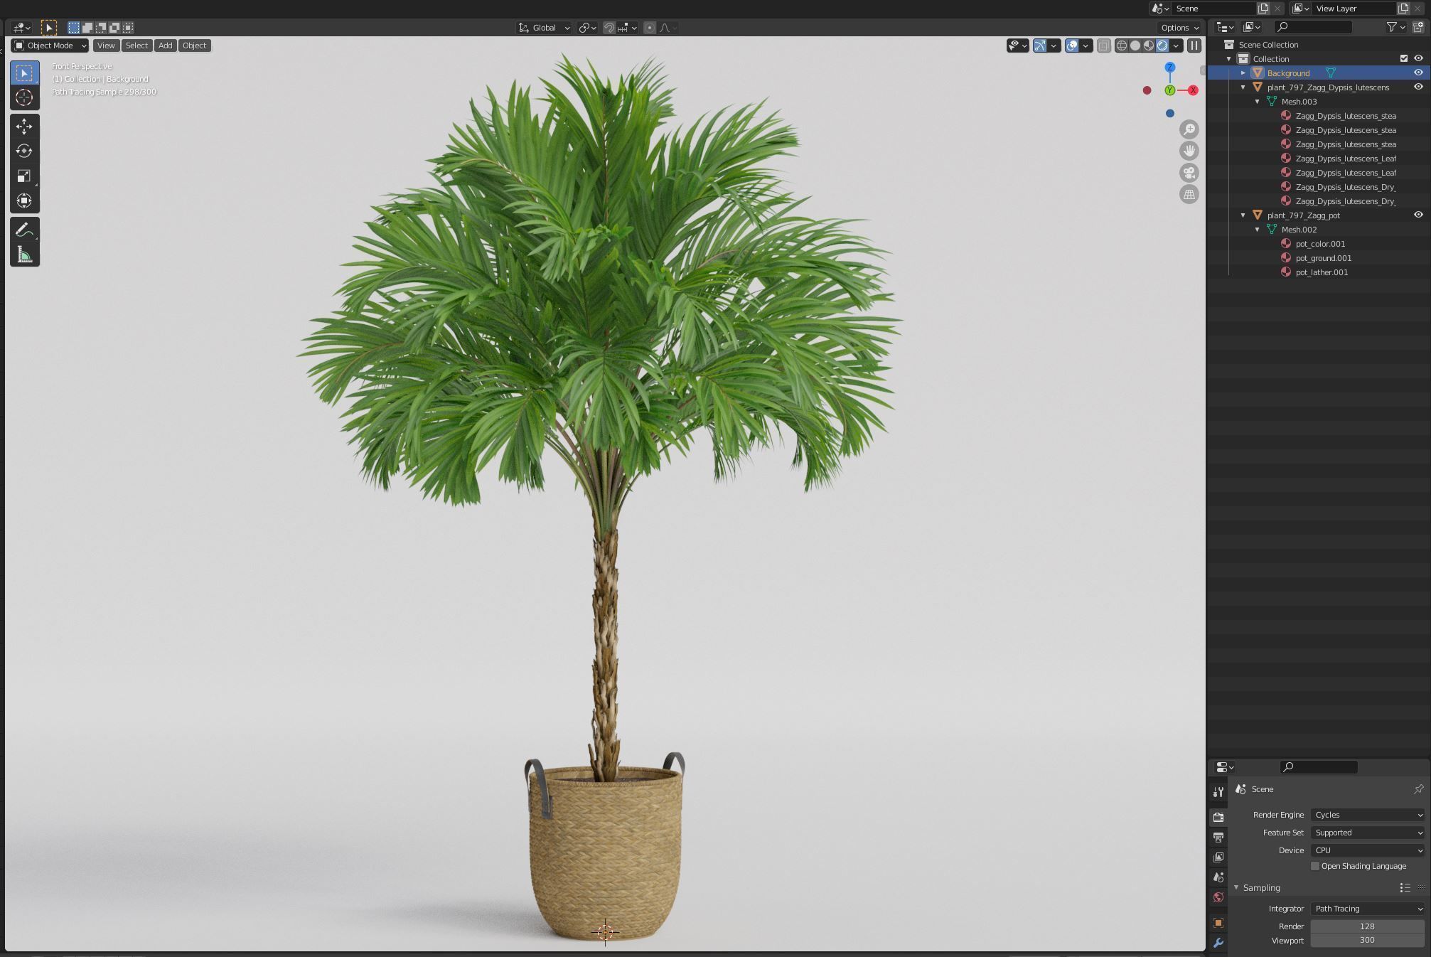The width and height of the screenshot is (1431, 957).
Task: Activate the Annotate pencil tool
Action: coord(24,230)
